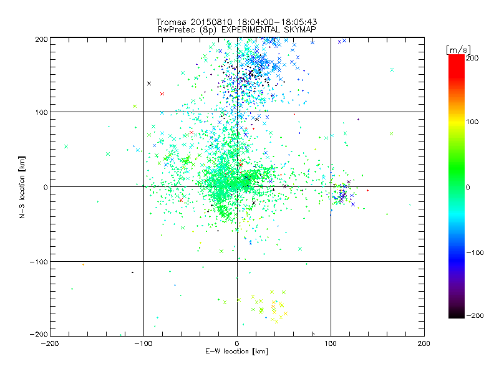
Task: Click the yellow region of the colorbar
Action: (x=457, y=122)
